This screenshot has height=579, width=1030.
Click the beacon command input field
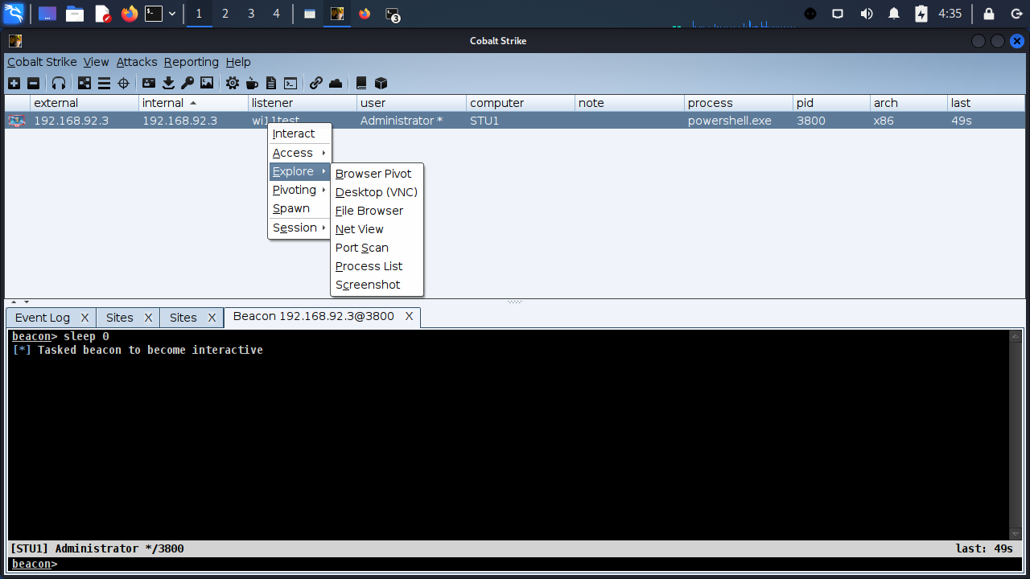click(x=515, y=564)
